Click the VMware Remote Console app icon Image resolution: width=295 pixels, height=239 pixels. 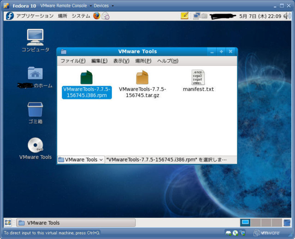[x=6, y=6]
